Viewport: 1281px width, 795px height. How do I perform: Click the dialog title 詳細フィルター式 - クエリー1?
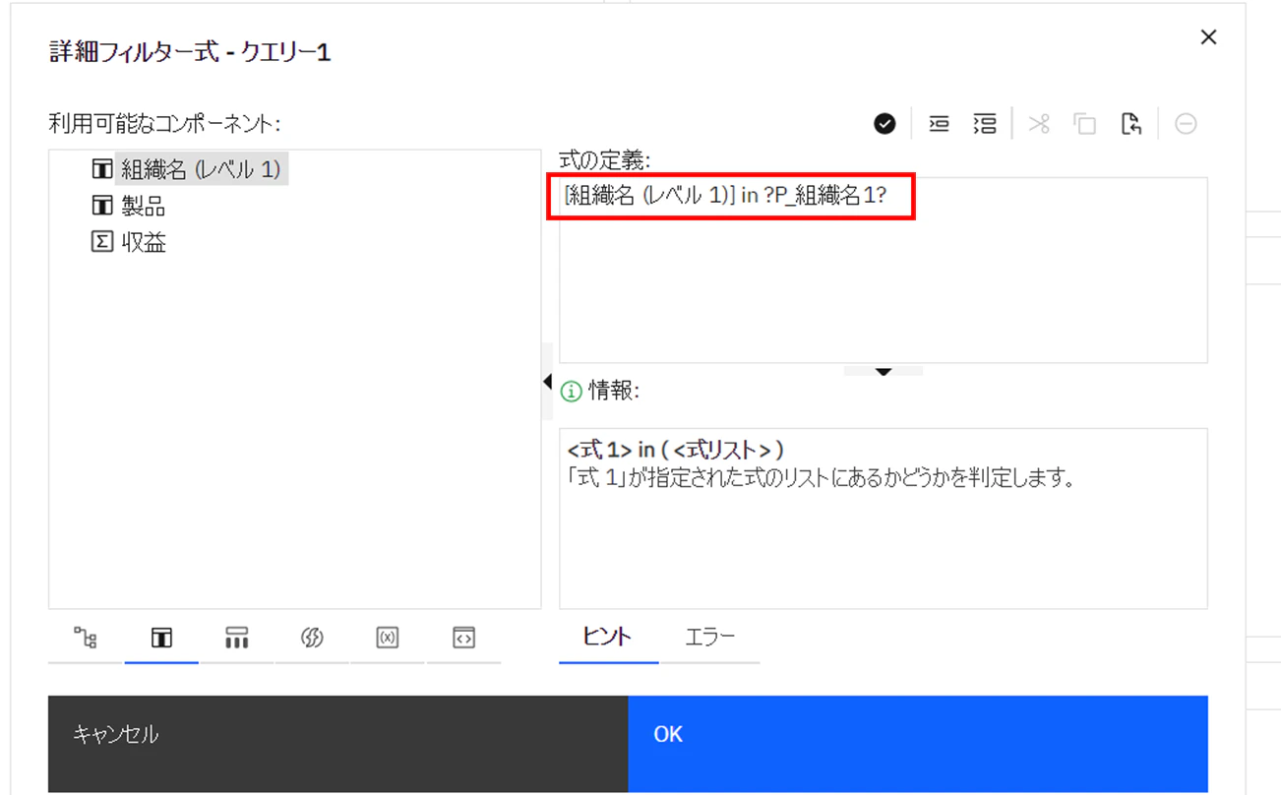point(190,52)
